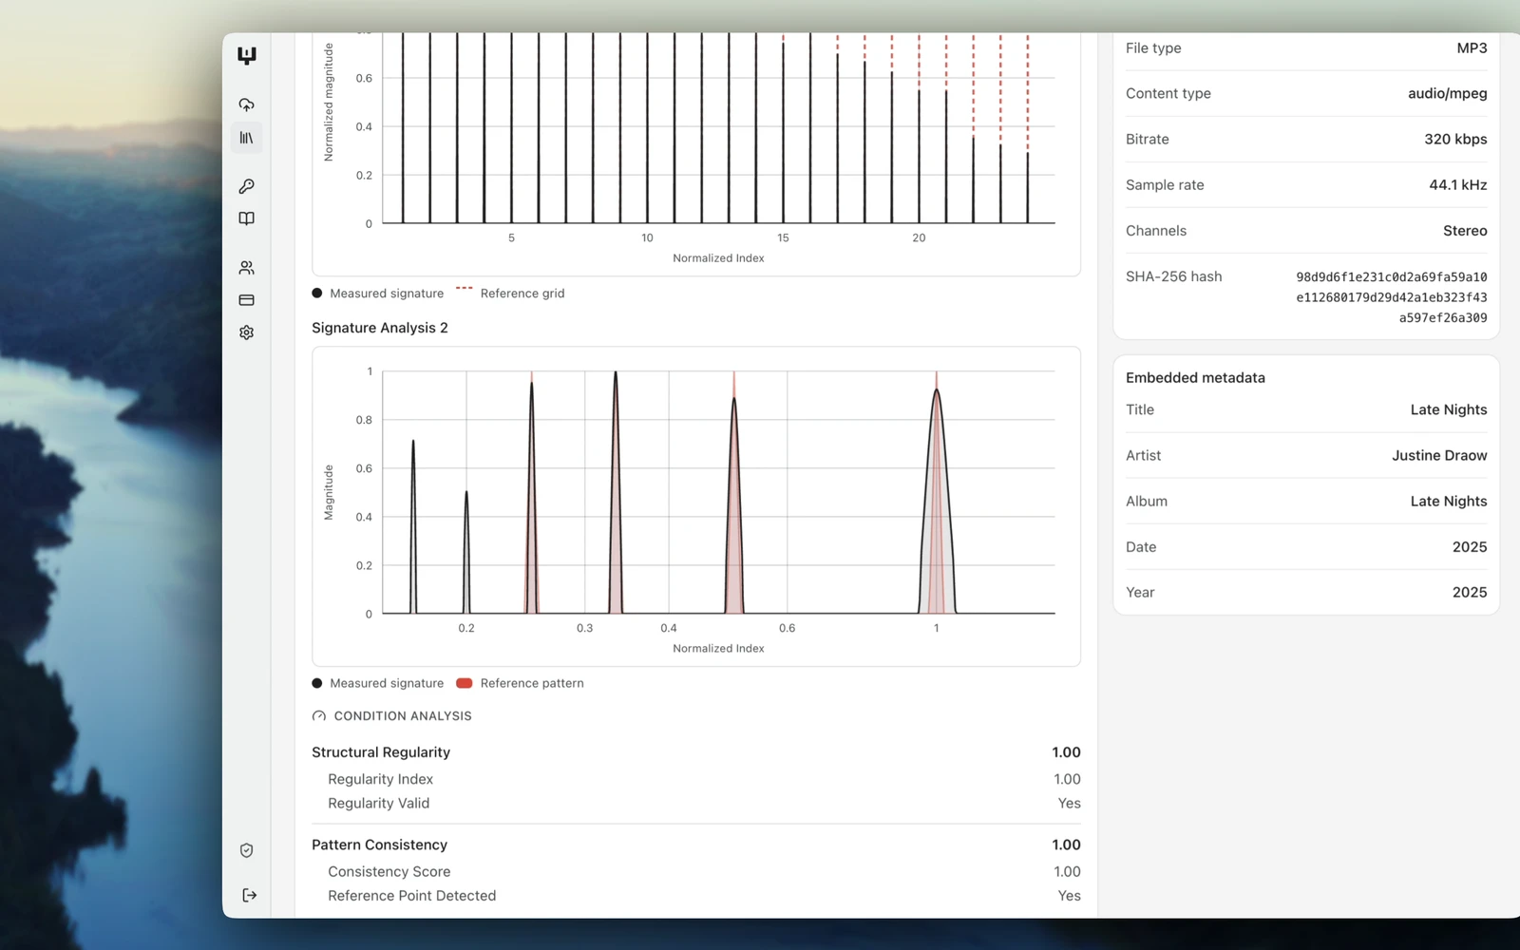Click the audio/mpeg content type value
This screenshot has width=1520, height=950.
1447,93
